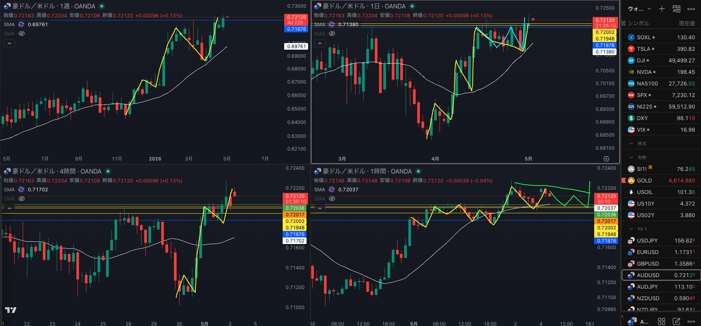Show the hidden SMA on the weekly chart
This screenshot has height=326, width=701.
[22, 33]
